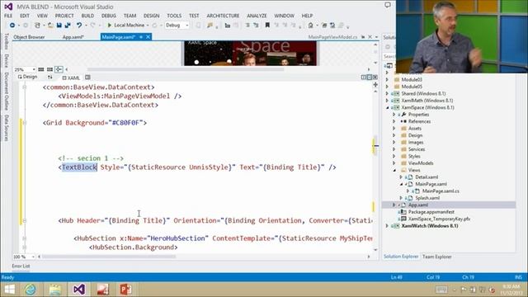Click the feedback speech bubble icon
Viewport: 528px width, 297px height.
point(388,5)
